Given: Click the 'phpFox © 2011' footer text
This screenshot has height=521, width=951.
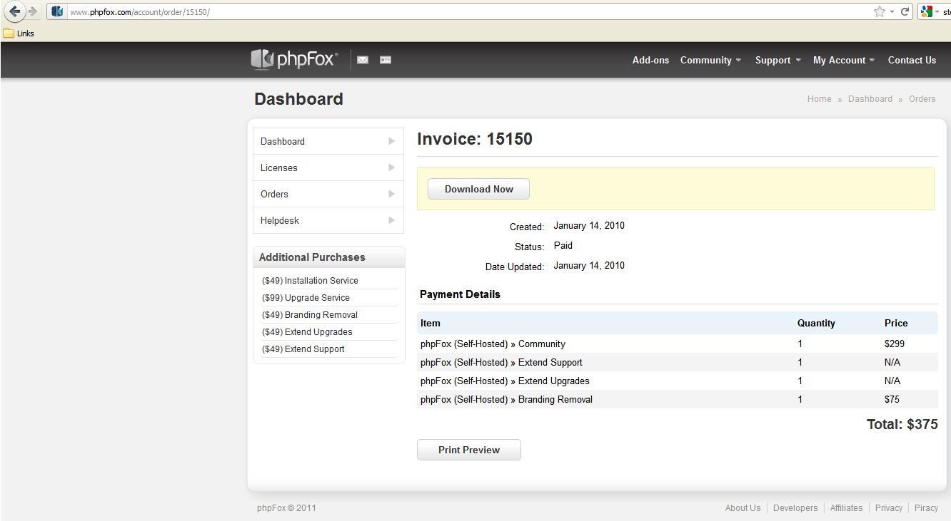Looking at the screenshot, I should pos(286,508).
